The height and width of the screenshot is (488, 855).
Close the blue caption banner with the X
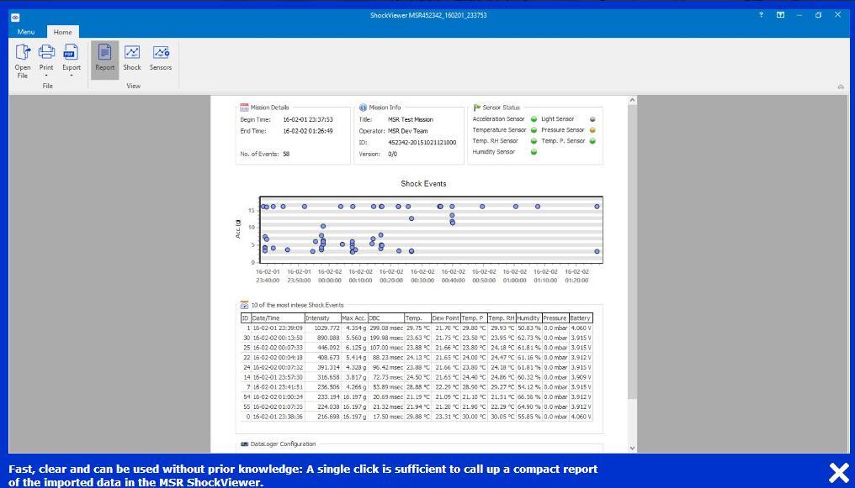[839, 473]
